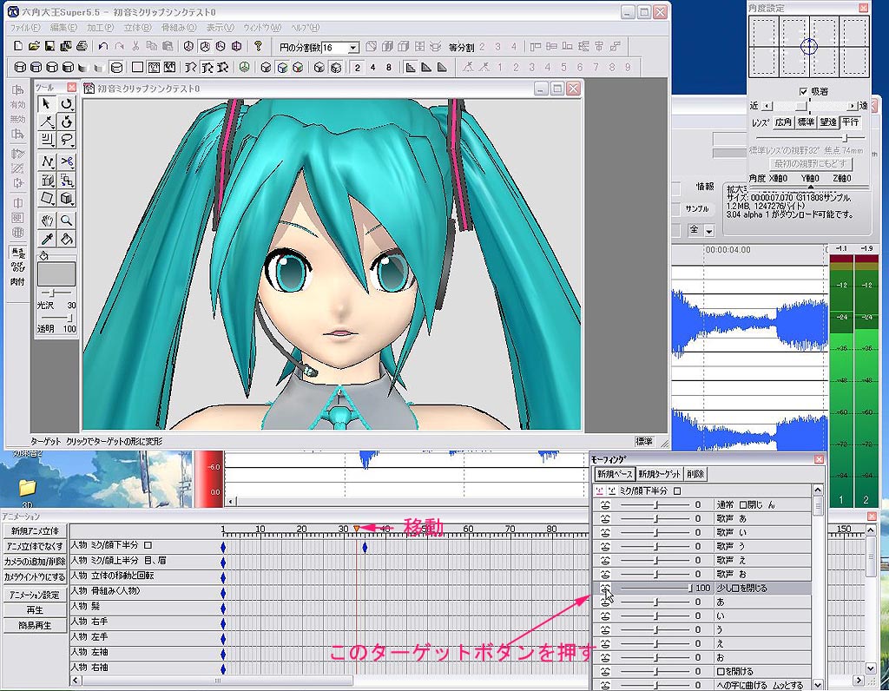Open the 編集(E) menu

(x=63, y=27)
